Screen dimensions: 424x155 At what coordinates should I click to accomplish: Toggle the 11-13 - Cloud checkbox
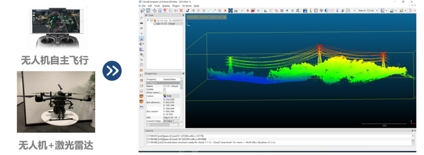click(155, 24)
